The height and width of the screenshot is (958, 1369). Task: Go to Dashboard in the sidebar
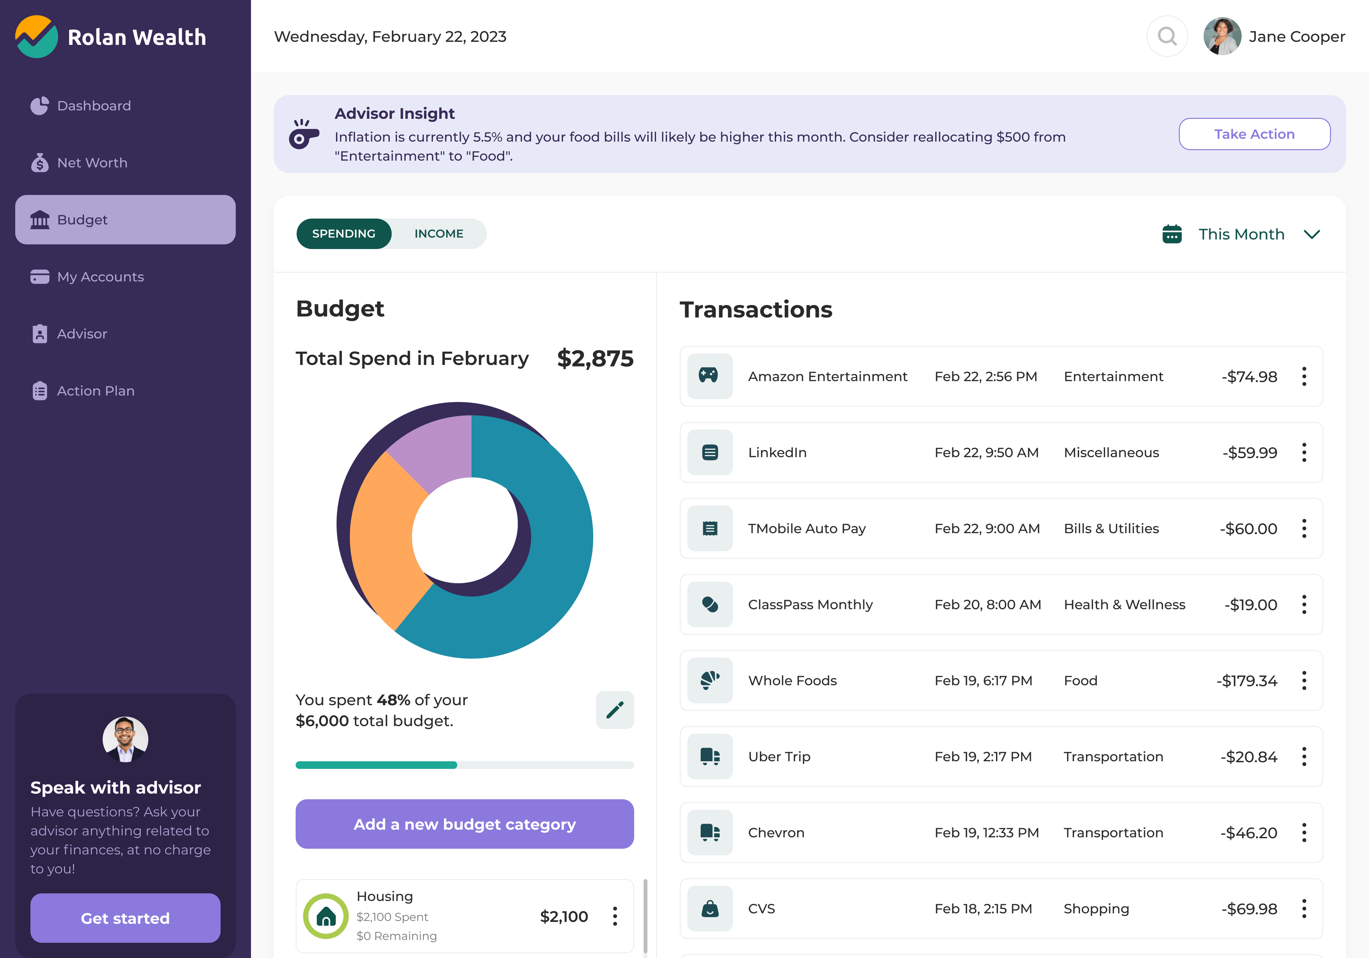[x=125, y=105]
